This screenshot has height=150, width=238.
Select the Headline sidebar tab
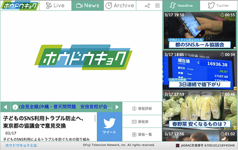point(181,6)
